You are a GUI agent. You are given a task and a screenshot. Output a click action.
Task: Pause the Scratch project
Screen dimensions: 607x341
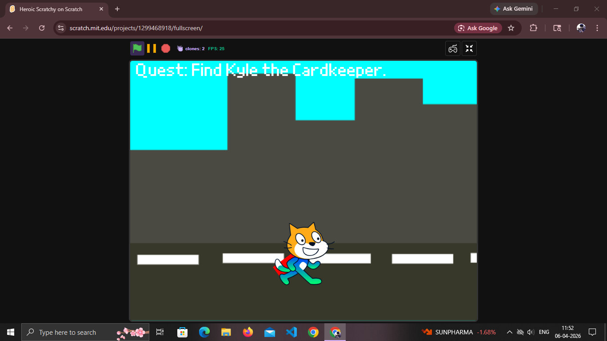pos(152,48)
